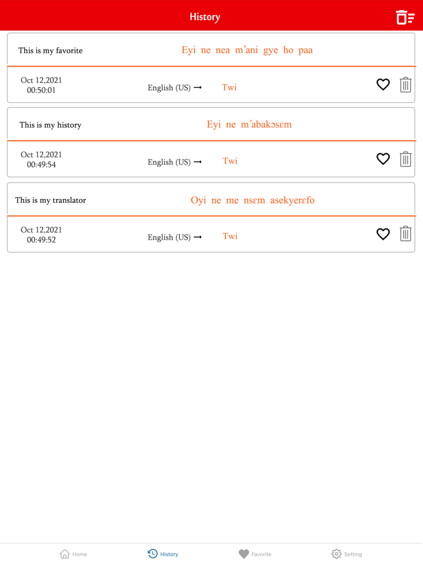Select the source text "This is my translator"

click(50, 200)
